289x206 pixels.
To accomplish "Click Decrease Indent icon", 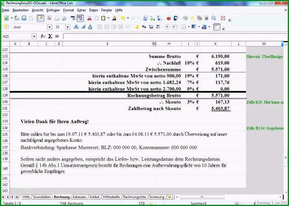I will [x=167, y=27].
